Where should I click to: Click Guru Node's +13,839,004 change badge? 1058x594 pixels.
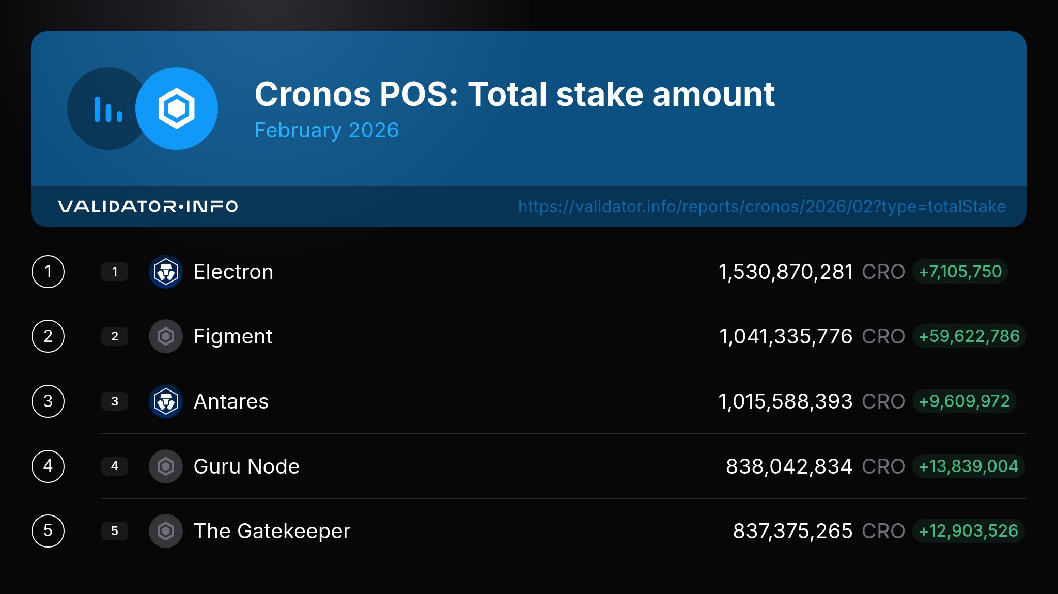point(968,466)
